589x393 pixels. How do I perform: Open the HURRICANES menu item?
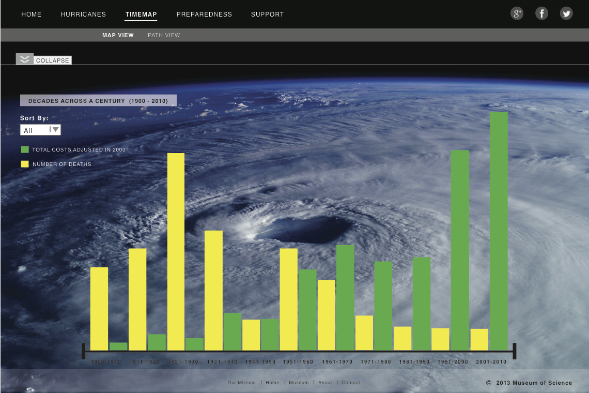point(83,14)
